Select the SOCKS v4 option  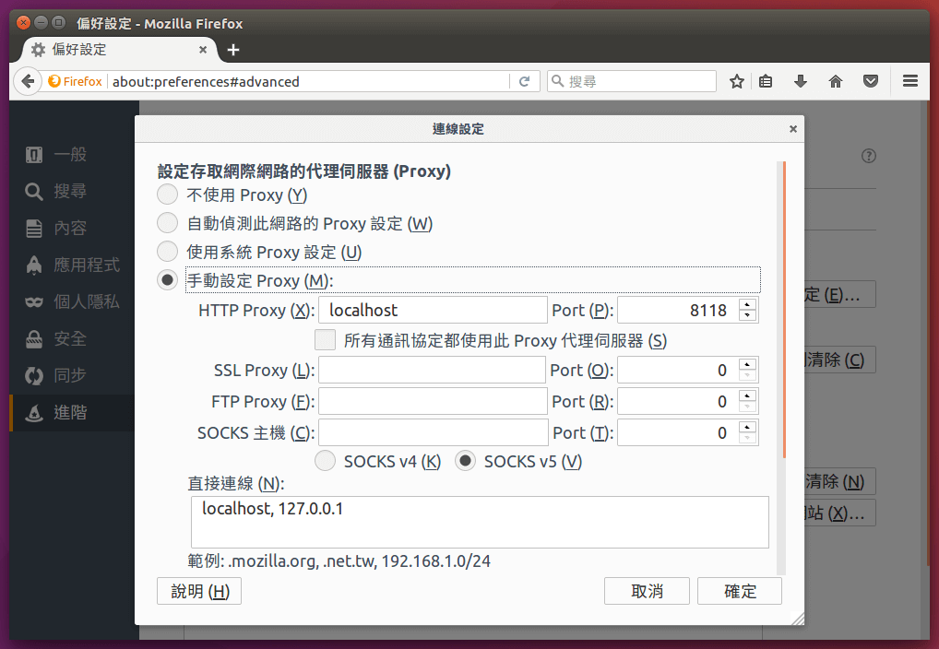coord(325,460)
